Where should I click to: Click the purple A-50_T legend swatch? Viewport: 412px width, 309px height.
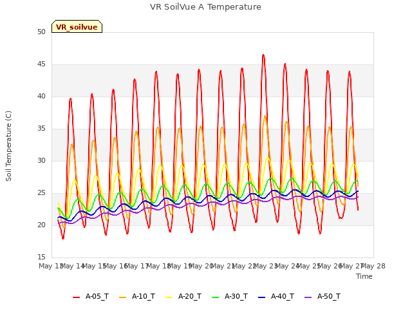click(x=308, y=297)
